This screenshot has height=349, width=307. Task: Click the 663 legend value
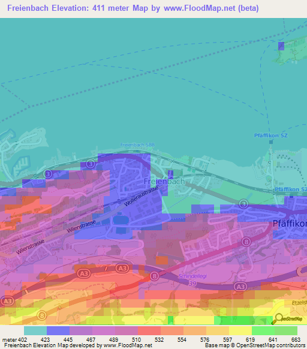tap(296, 340)
